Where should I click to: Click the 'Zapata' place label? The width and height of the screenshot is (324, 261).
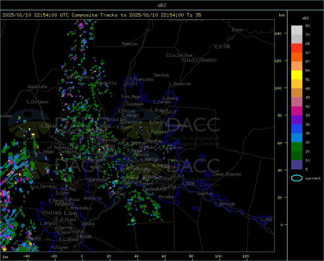pos(88,224)
